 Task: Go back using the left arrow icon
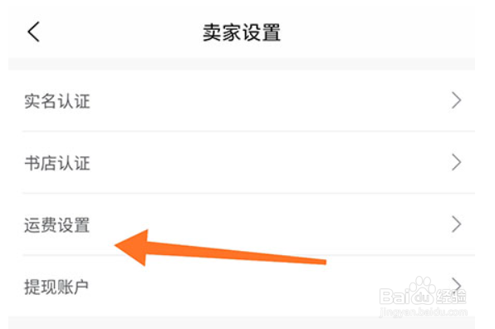tap(34, 32)
